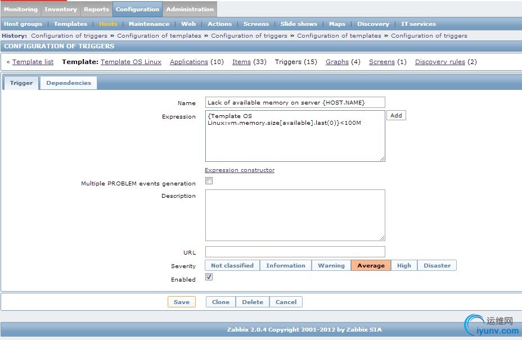Viewport: 522px width, 340px height.
Task: Click the Description textarea resize handle
Action: [382, 238]
